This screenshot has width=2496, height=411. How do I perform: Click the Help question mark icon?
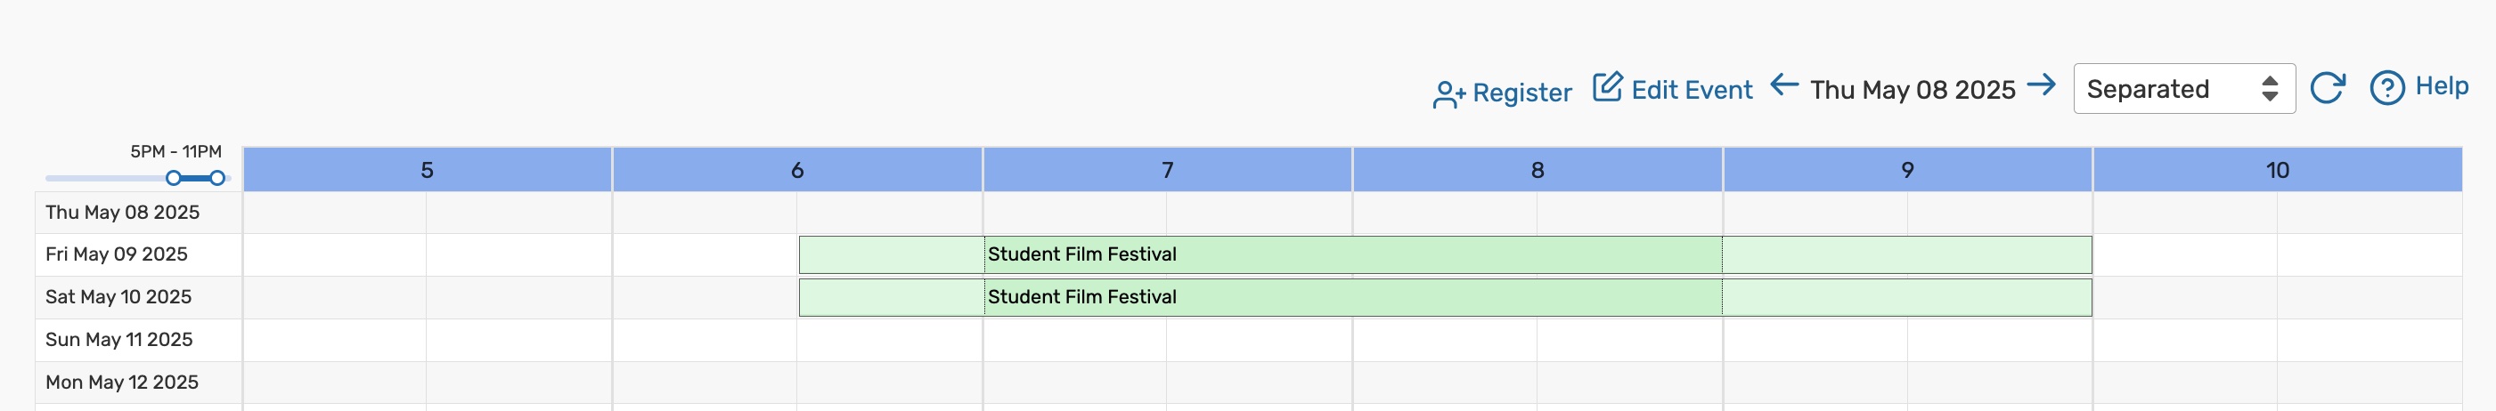(x=2386, y=88)
